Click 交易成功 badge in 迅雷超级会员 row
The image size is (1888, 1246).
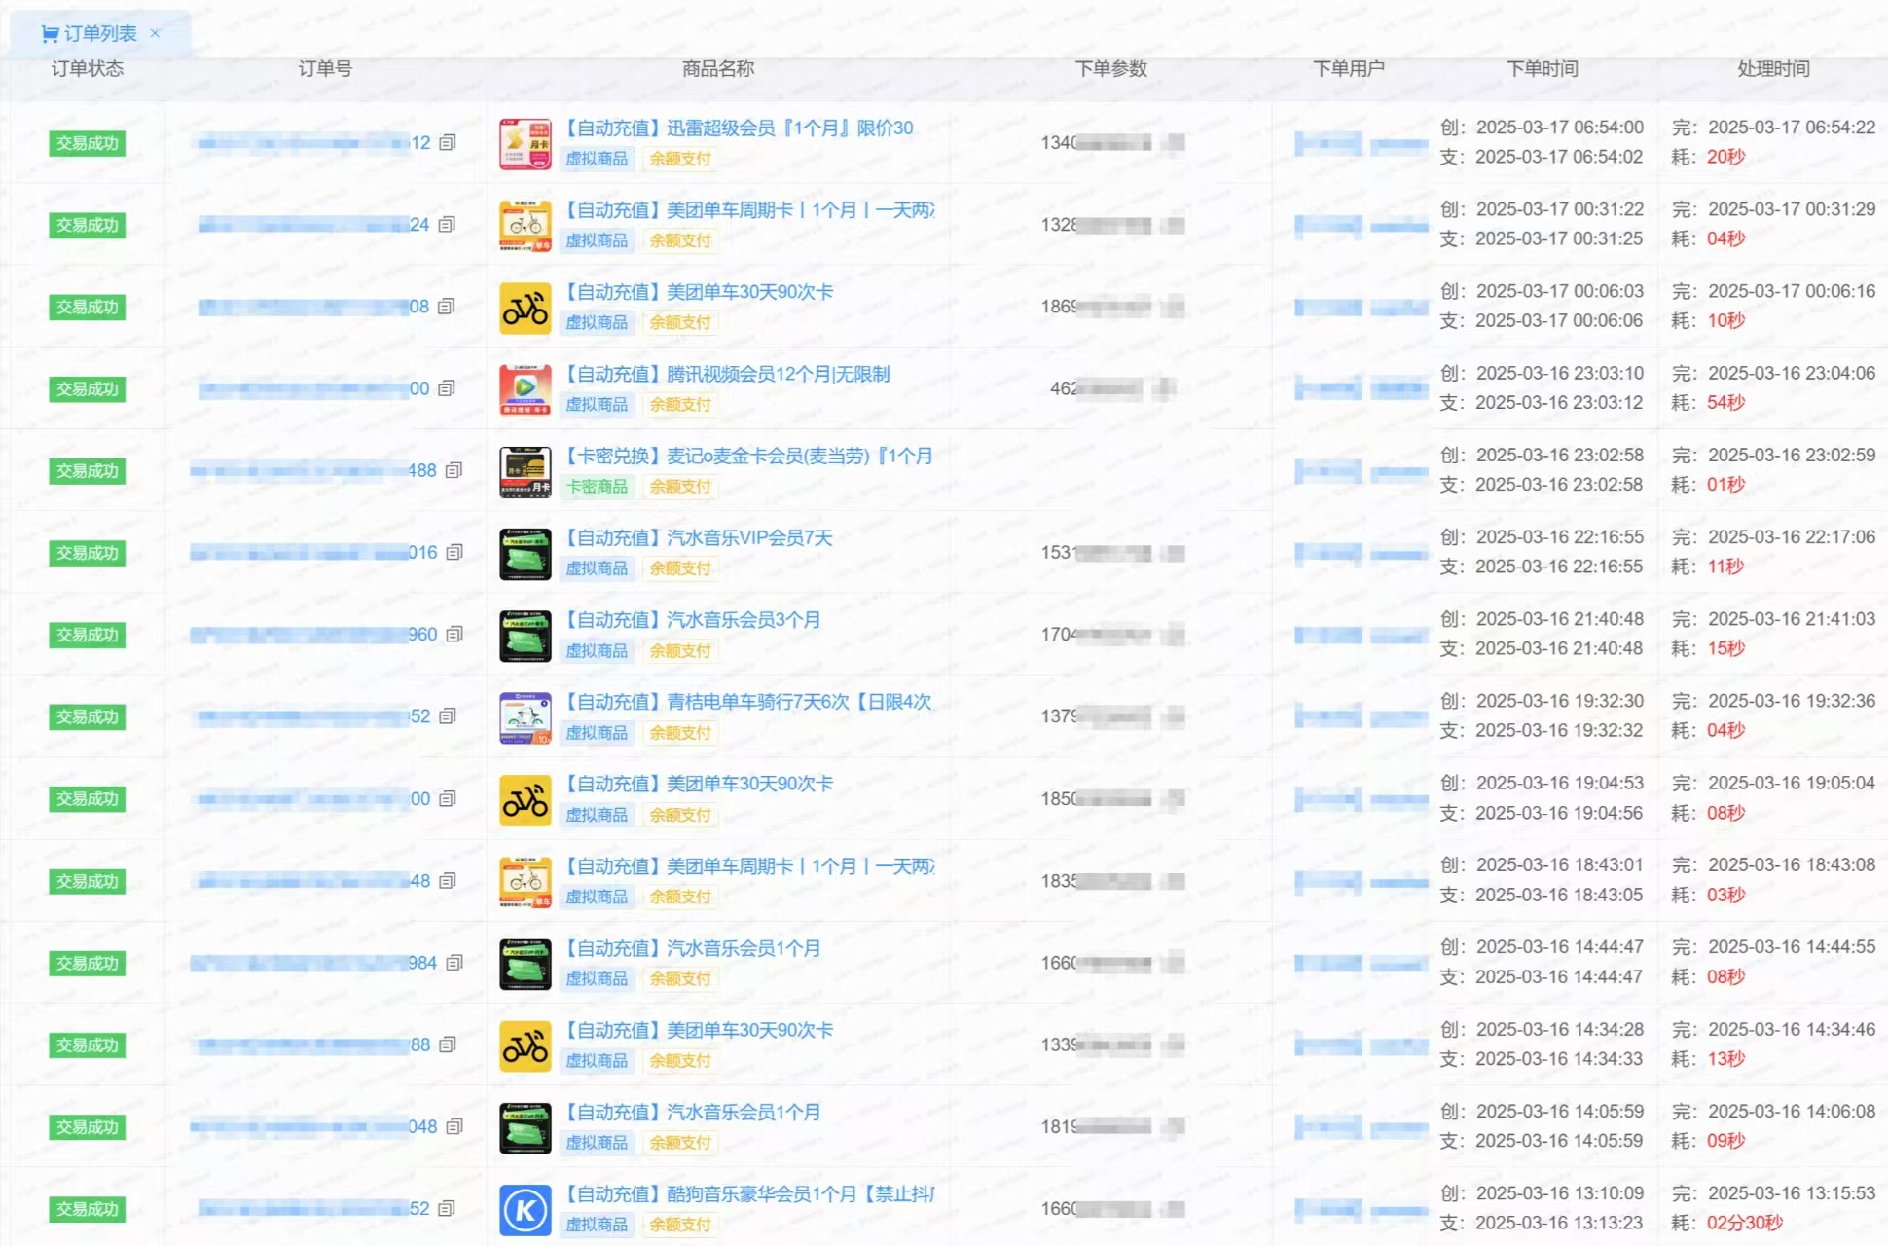click(x=88, y=143)
